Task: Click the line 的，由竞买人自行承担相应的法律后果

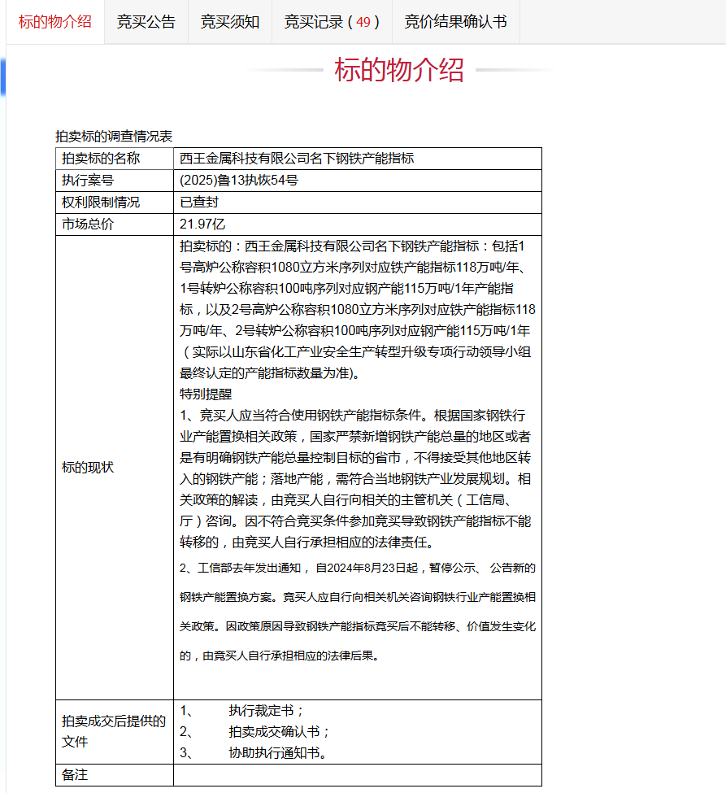Action: (280, 656)
